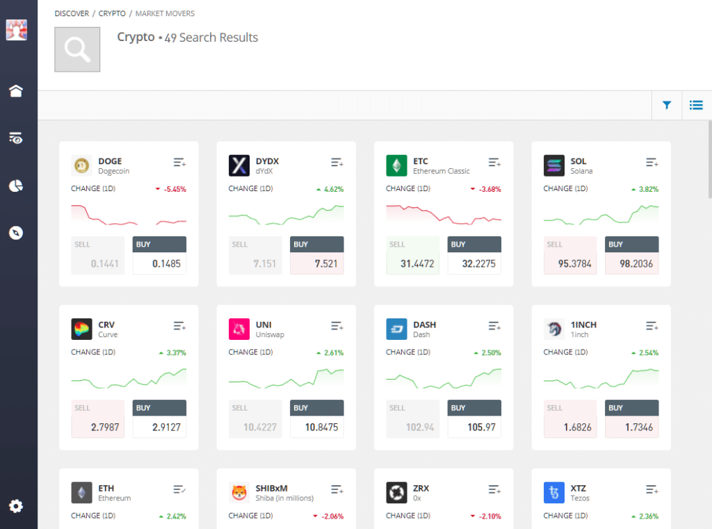Sell ETC at 31.4472
The image size is (712, 529).
tap(413, 255)
